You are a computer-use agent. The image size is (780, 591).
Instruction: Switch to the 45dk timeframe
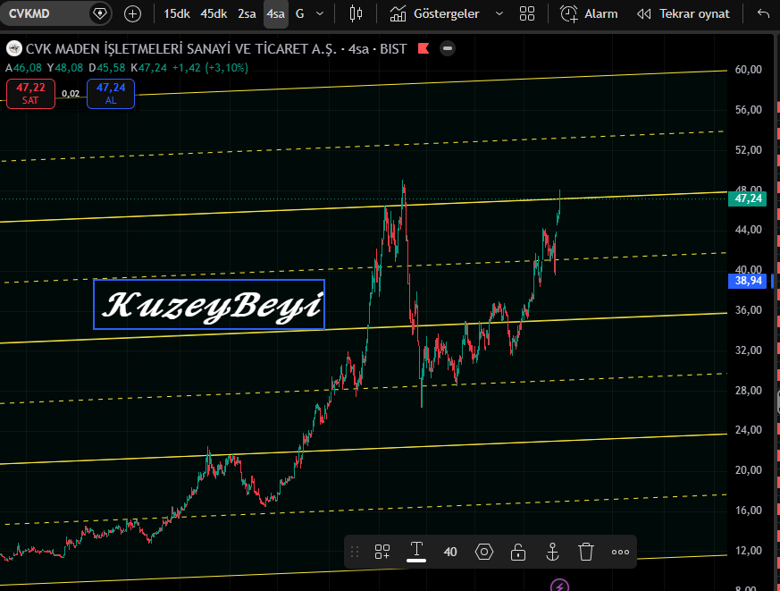pos(214,13)
